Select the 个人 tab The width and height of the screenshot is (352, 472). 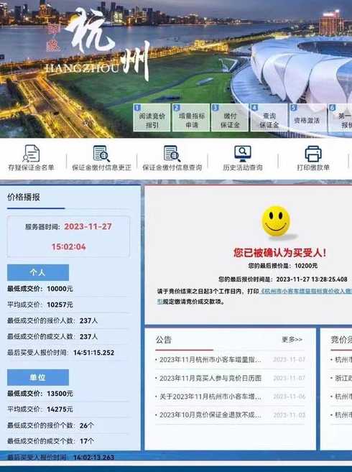click(38, 272)
